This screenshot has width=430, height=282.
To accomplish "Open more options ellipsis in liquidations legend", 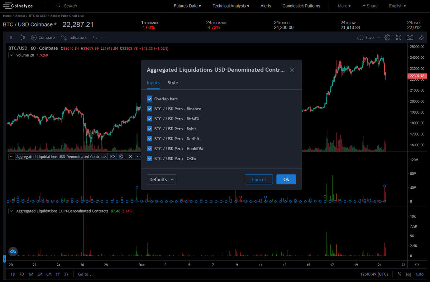I will pos(139,157).
